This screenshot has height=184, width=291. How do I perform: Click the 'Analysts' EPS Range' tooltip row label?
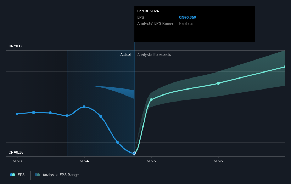(x=155, y=24)
